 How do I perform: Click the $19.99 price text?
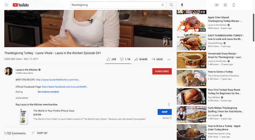(37, 114)
